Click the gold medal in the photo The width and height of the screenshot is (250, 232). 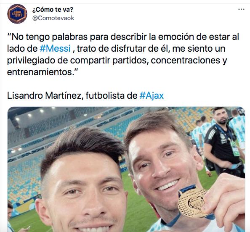coord(192,202)
